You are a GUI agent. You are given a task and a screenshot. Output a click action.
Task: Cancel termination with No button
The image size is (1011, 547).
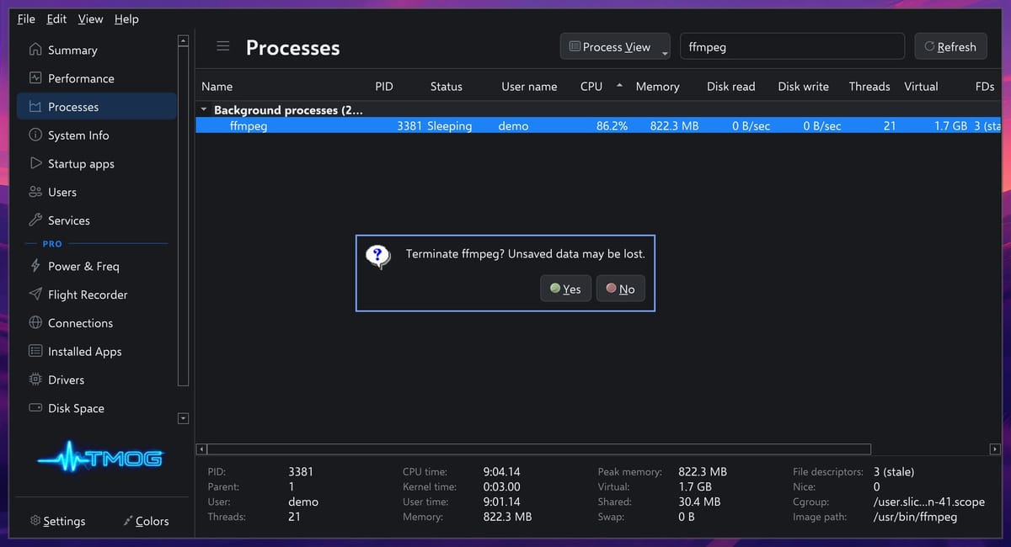click(621, 289)
